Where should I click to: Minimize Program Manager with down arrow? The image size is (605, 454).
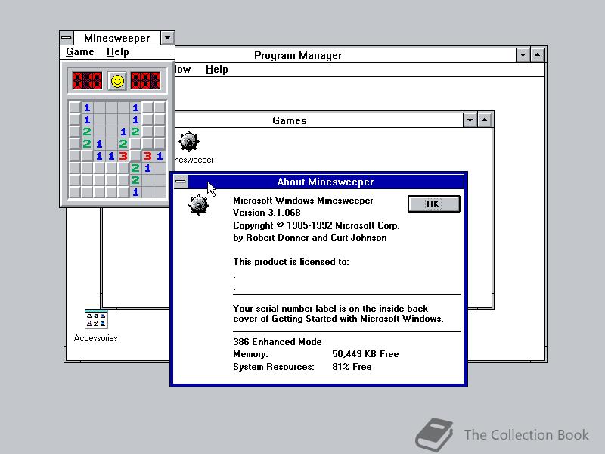(x=523, y=55)
